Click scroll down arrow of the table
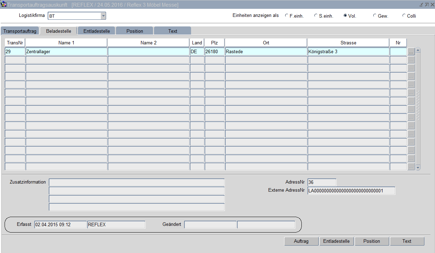The height and width of the screenshot is (253, 435). (x=418, y=168)
